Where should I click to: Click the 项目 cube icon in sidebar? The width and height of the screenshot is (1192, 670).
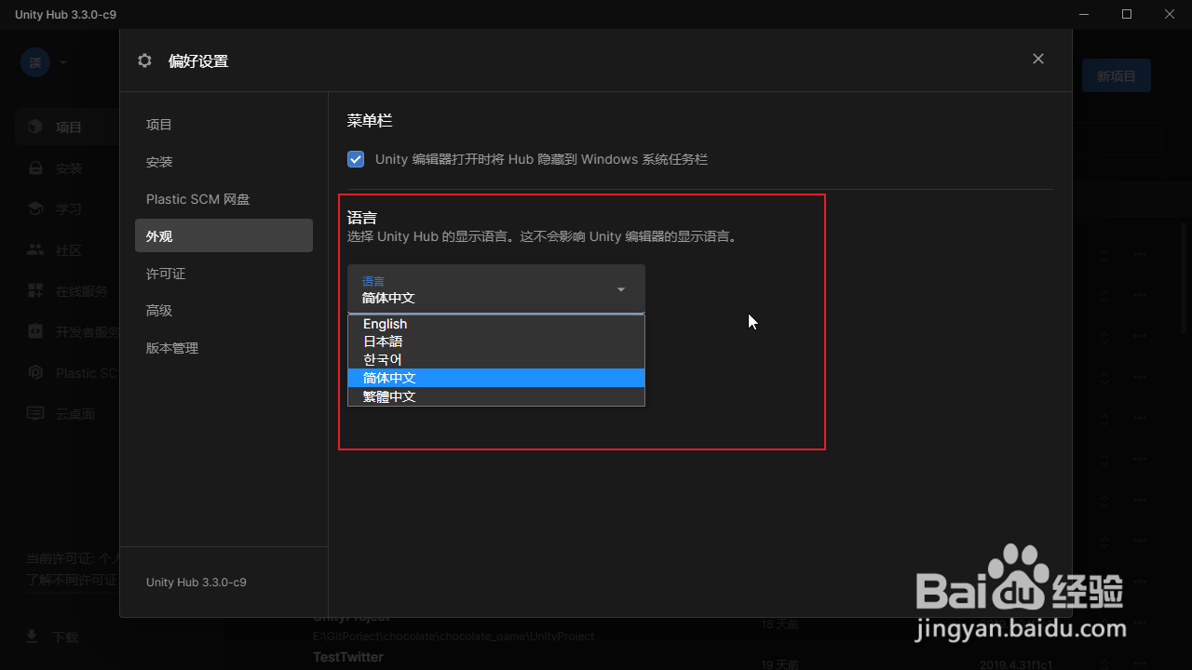tap(35, 127)
